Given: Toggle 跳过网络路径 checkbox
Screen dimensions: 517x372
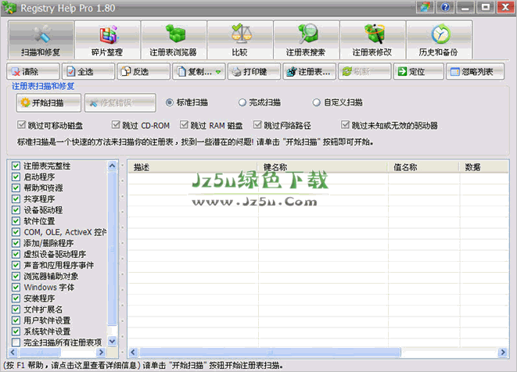Looking at the screenshot, I should (257, 125).
